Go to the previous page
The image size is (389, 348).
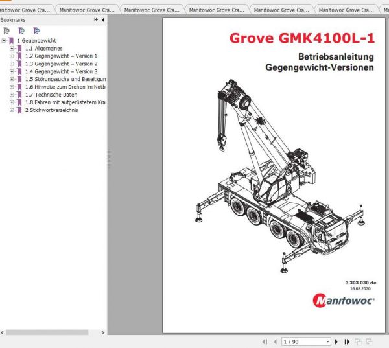pyautogui.click(x=275, y=342)
